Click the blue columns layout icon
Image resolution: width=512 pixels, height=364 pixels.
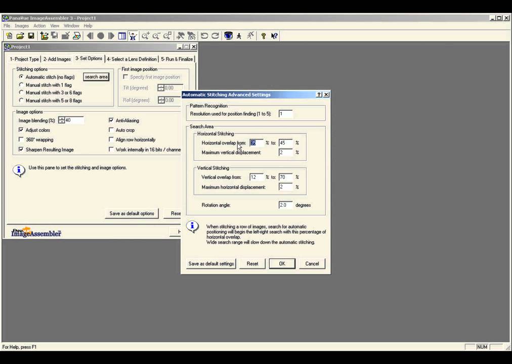(122, 36)
